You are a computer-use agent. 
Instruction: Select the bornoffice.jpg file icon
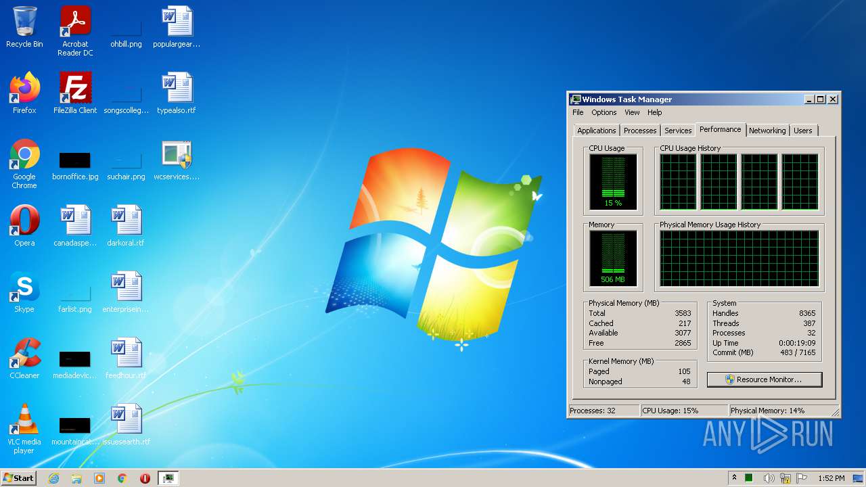pyautogui.click(x=75, y=160)
